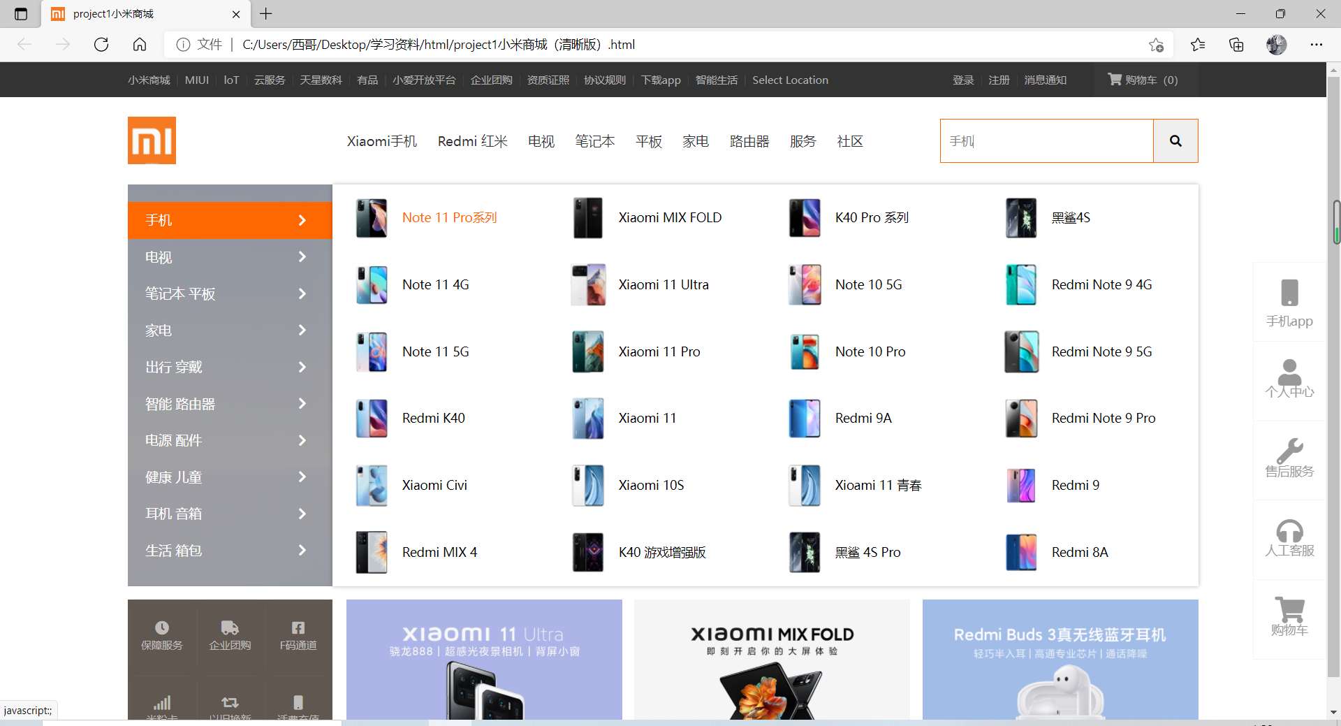1341x726 pixels.
Task: Select Redmi K40 product link
Action: tap(433, 418)
